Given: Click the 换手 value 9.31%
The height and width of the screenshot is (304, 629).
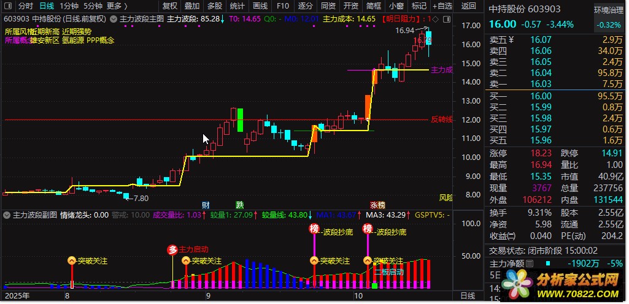Looking at the screenshot, I should (539, 213).
